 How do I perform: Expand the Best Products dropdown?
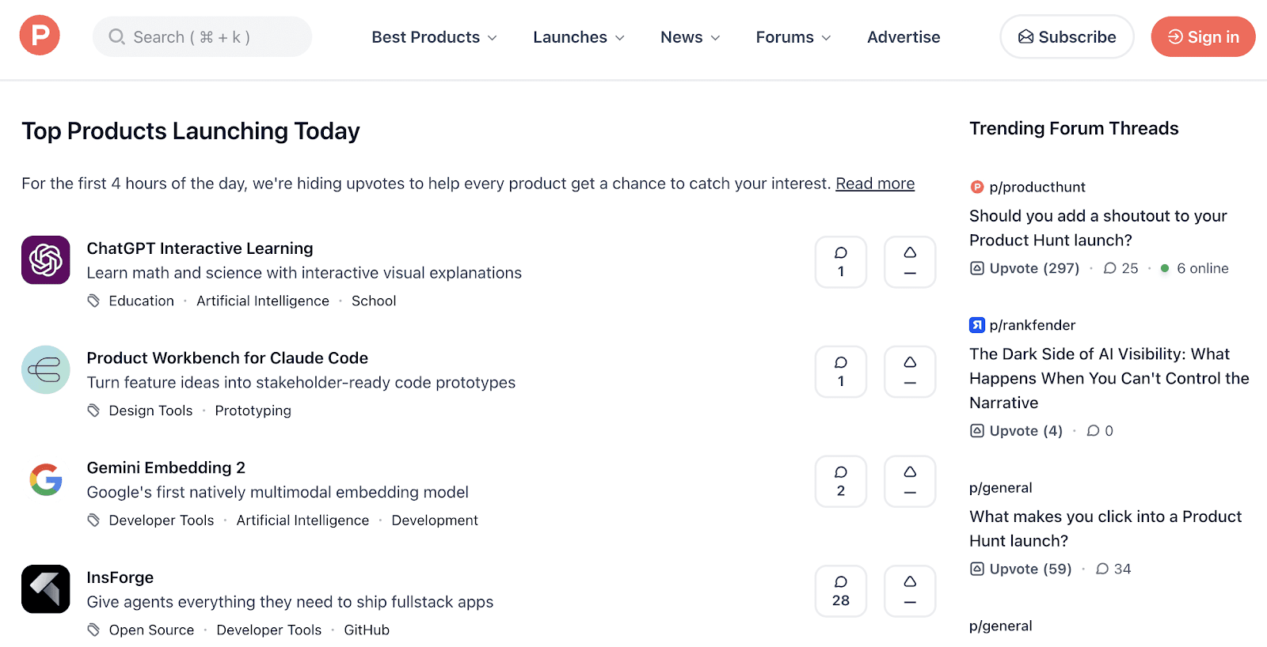434,36
